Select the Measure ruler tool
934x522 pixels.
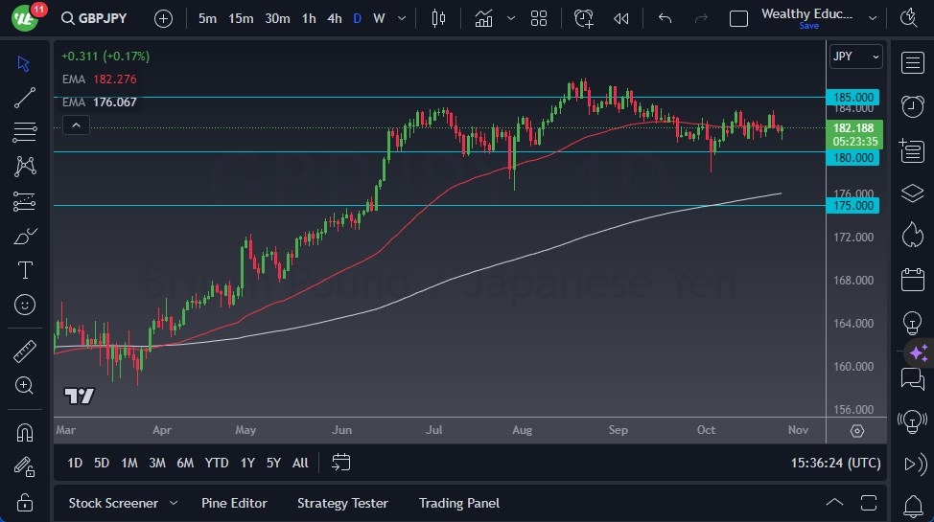(x=25, y=351)
